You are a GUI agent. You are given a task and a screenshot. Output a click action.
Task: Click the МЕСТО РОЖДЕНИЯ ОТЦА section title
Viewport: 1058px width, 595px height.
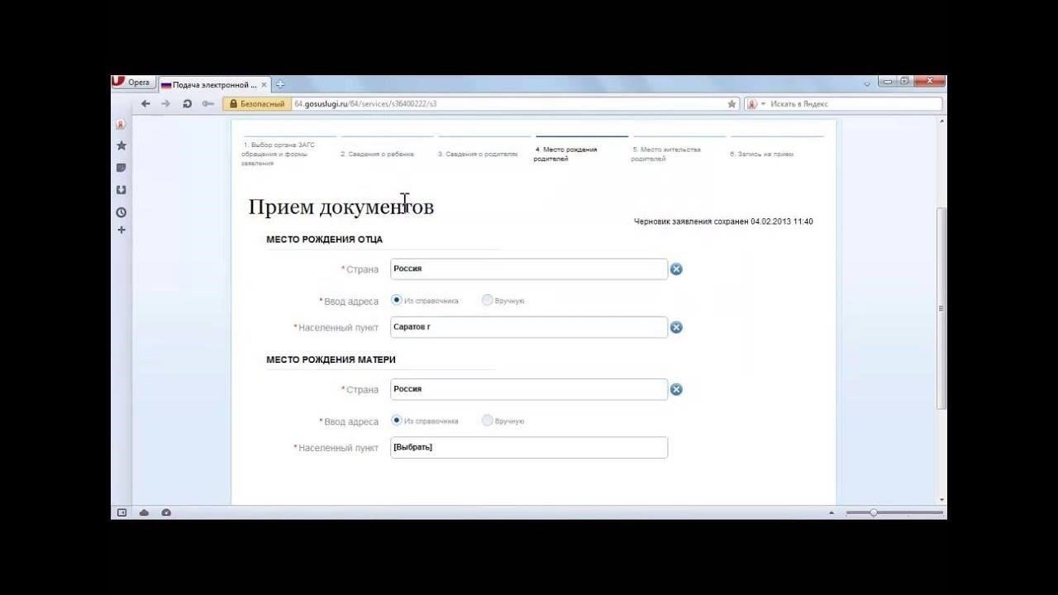(x=324, y=240)
